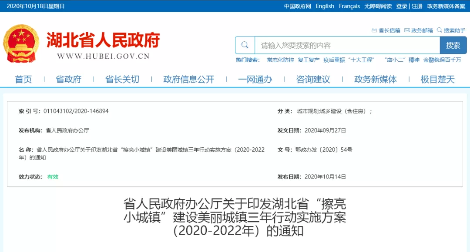Open the 咨询建议 navigation item
The image size is (470, 252).
[x=313, y=79]
